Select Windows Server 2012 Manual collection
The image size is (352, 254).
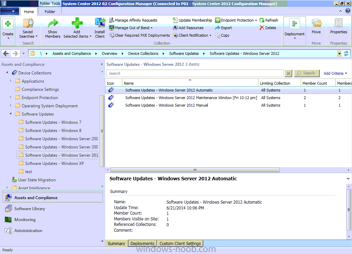tap(228, 105)
